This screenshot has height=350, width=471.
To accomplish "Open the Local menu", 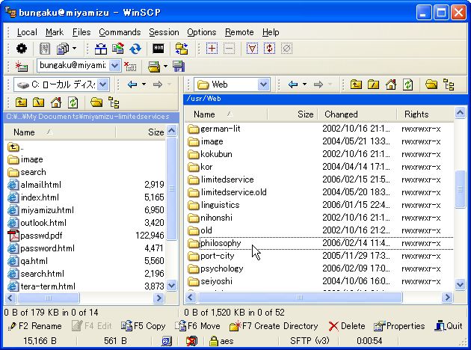I will coord(27,32).
